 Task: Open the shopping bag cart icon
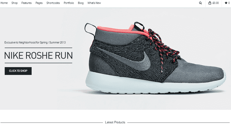(x=210, y=3)
